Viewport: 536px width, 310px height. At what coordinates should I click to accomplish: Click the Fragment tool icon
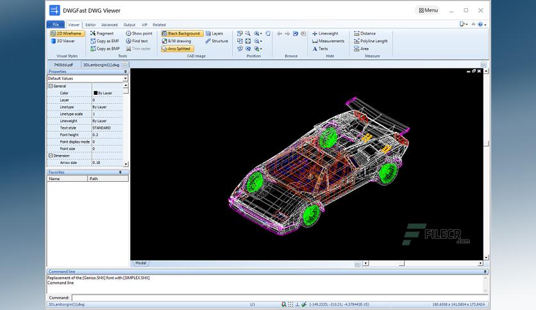pos(92,33)
